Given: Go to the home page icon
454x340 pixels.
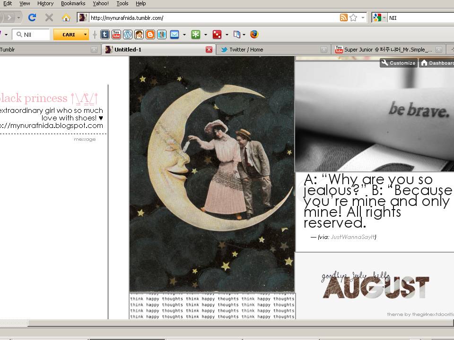Looking at the screenshot, I should click(x=66, y=17).
